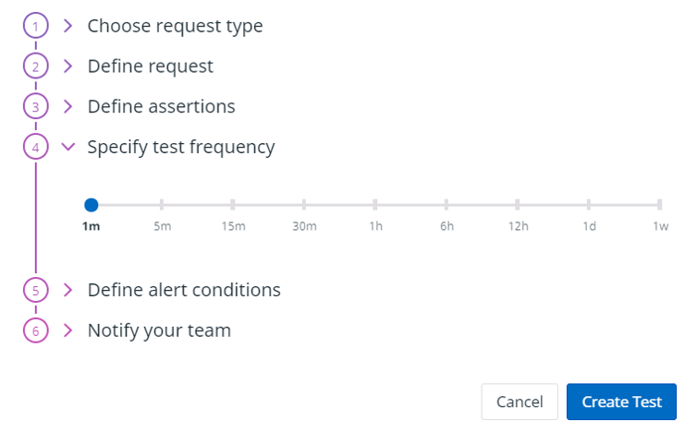Viewport: 697px width, 444px height.
Task: Pick the 1w frequency slider end
Action: pyautogui.click(x=660, y=205)
